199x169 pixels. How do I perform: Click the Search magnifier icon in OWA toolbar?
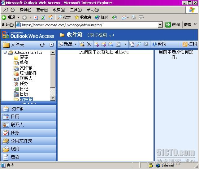[x=139, y=44]
